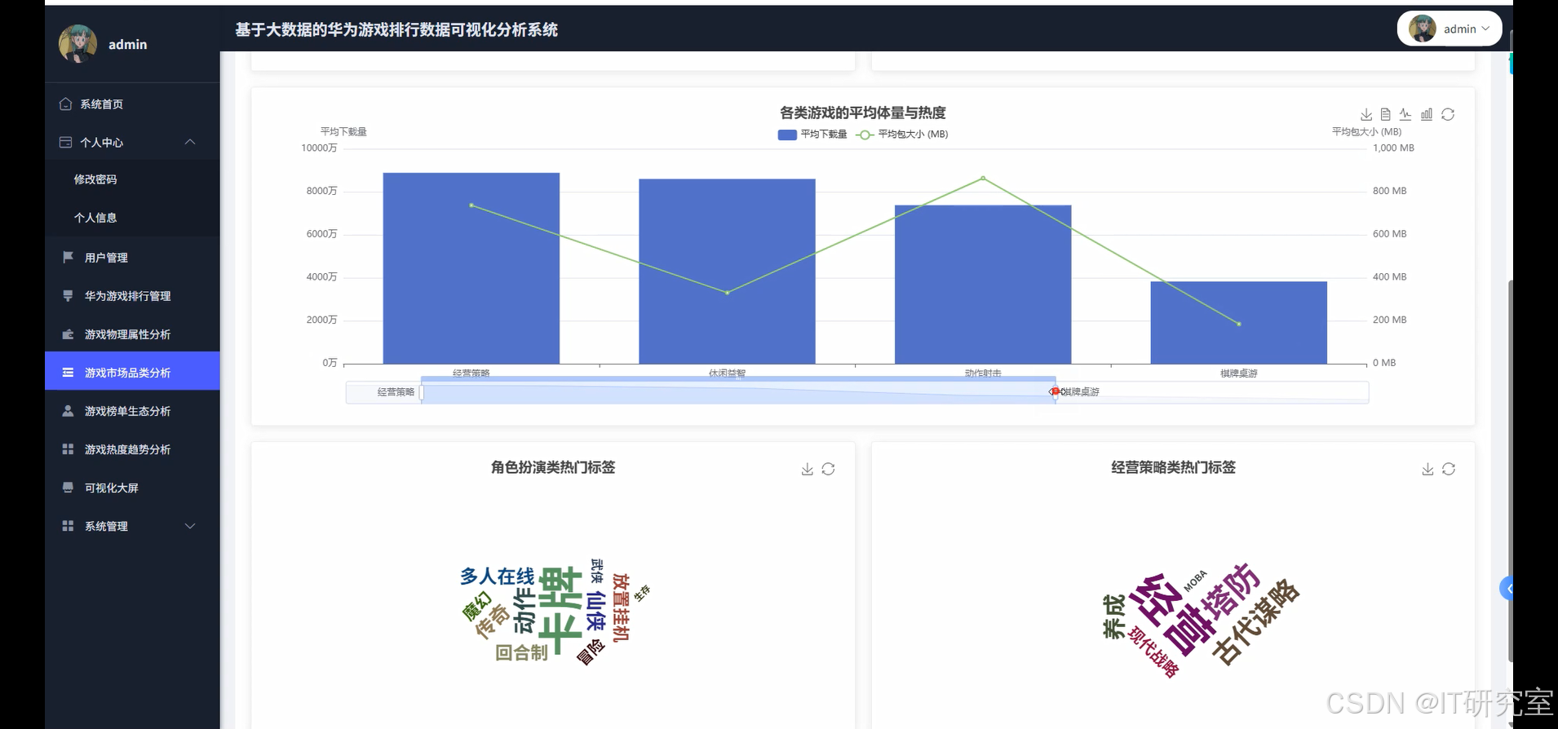Click the right red handle of the data zoom slider

tap(1055, 392)
